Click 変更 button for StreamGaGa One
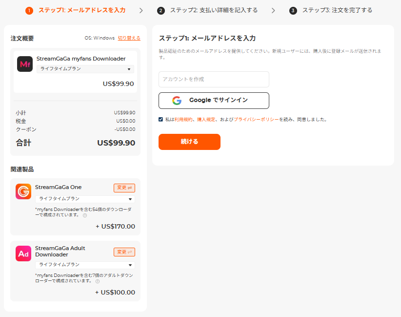Image resolution: width=401 pixels, height=317 pixels. point(124,188)
